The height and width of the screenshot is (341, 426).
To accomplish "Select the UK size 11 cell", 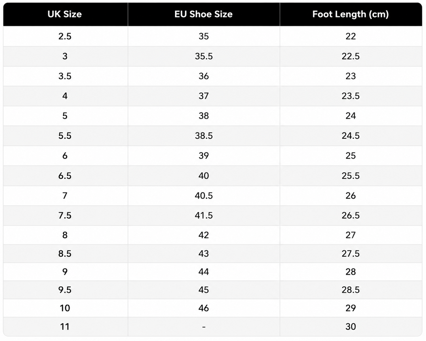I will point(65,326).
